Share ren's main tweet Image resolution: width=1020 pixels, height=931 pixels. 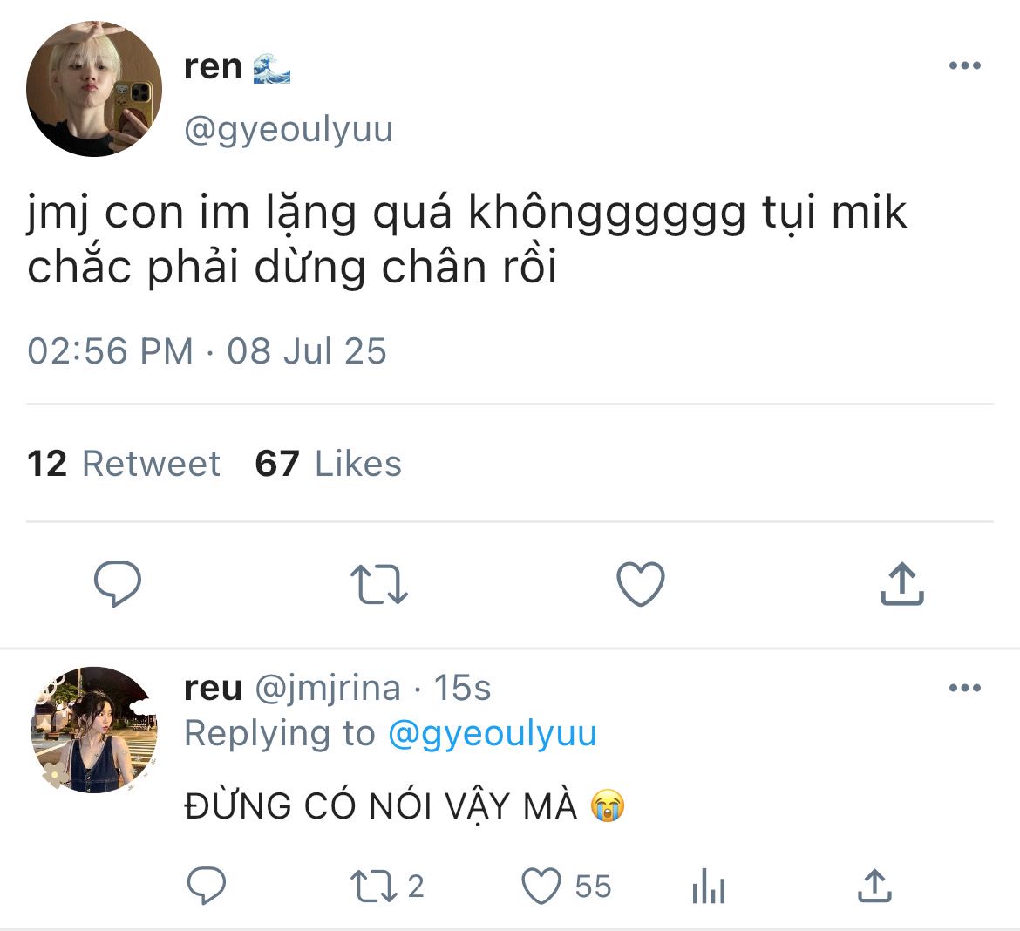(x=901, y=584)
